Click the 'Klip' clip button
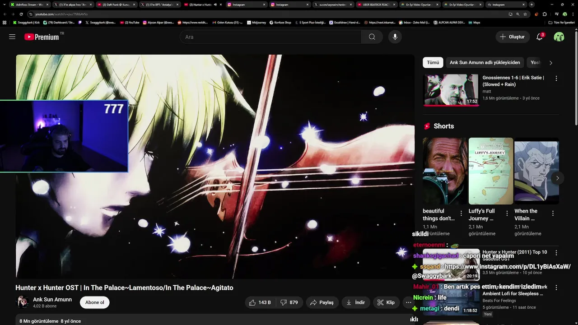Viewport: 578px width, 325px height. tap(386, 302)
